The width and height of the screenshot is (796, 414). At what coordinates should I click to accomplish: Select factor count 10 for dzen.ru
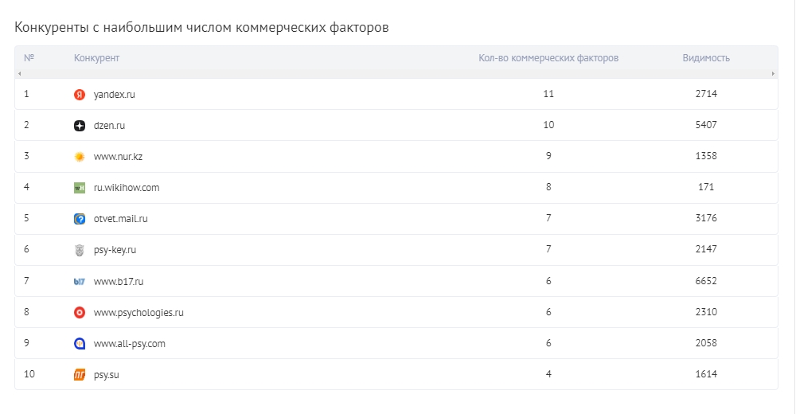point(548,125)
